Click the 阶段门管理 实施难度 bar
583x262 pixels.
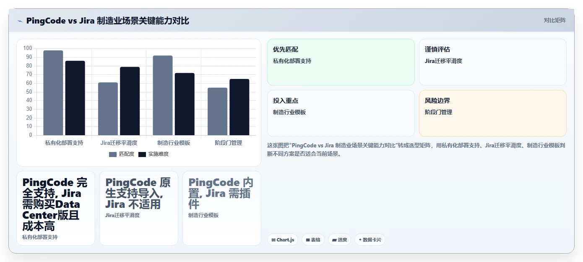pos(239,107)
